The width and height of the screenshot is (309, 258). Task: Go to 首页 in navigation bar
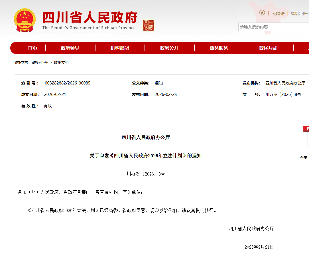32,48
